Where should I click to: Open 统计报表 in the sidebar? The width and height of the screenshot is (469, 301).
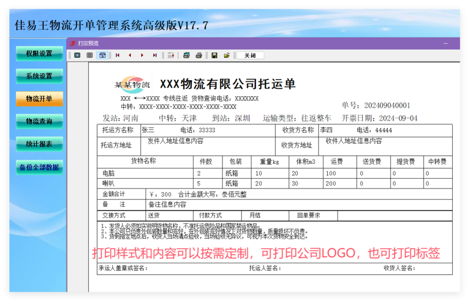click(x=39, y=144)
